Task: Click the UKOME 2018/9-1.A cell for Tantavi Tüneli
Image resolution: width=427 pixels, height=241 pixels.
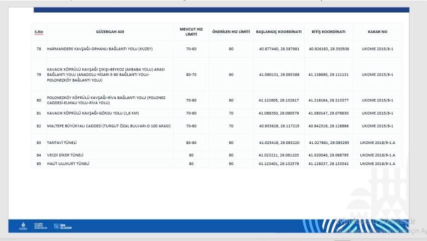Action: tap(377, 142)
